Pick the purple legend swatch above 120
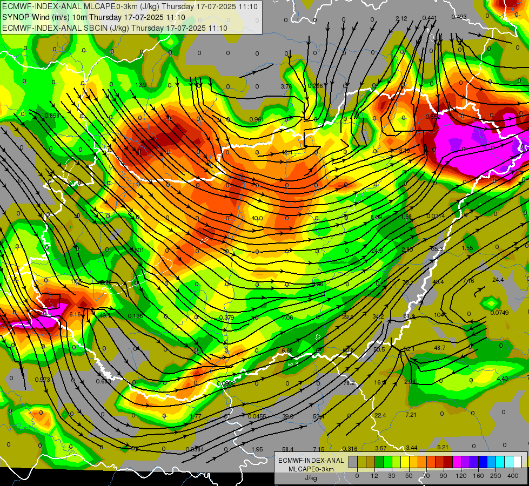Viewport: 529px width, 486px height. 466,462
